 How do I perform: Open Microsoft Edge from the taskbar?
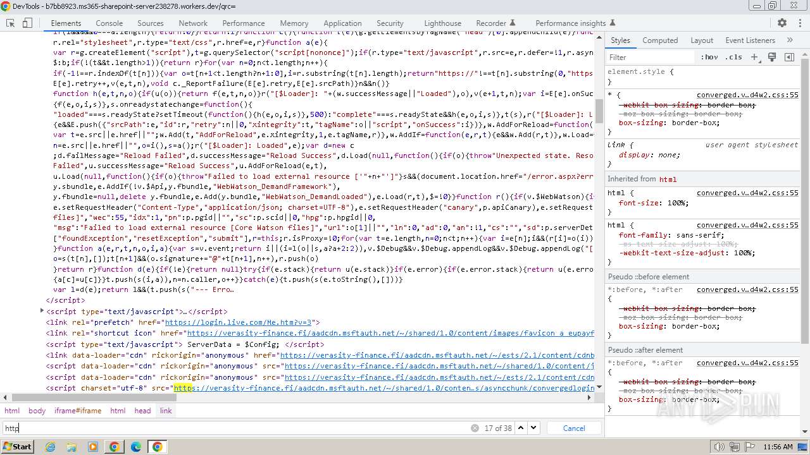point(135,447)
